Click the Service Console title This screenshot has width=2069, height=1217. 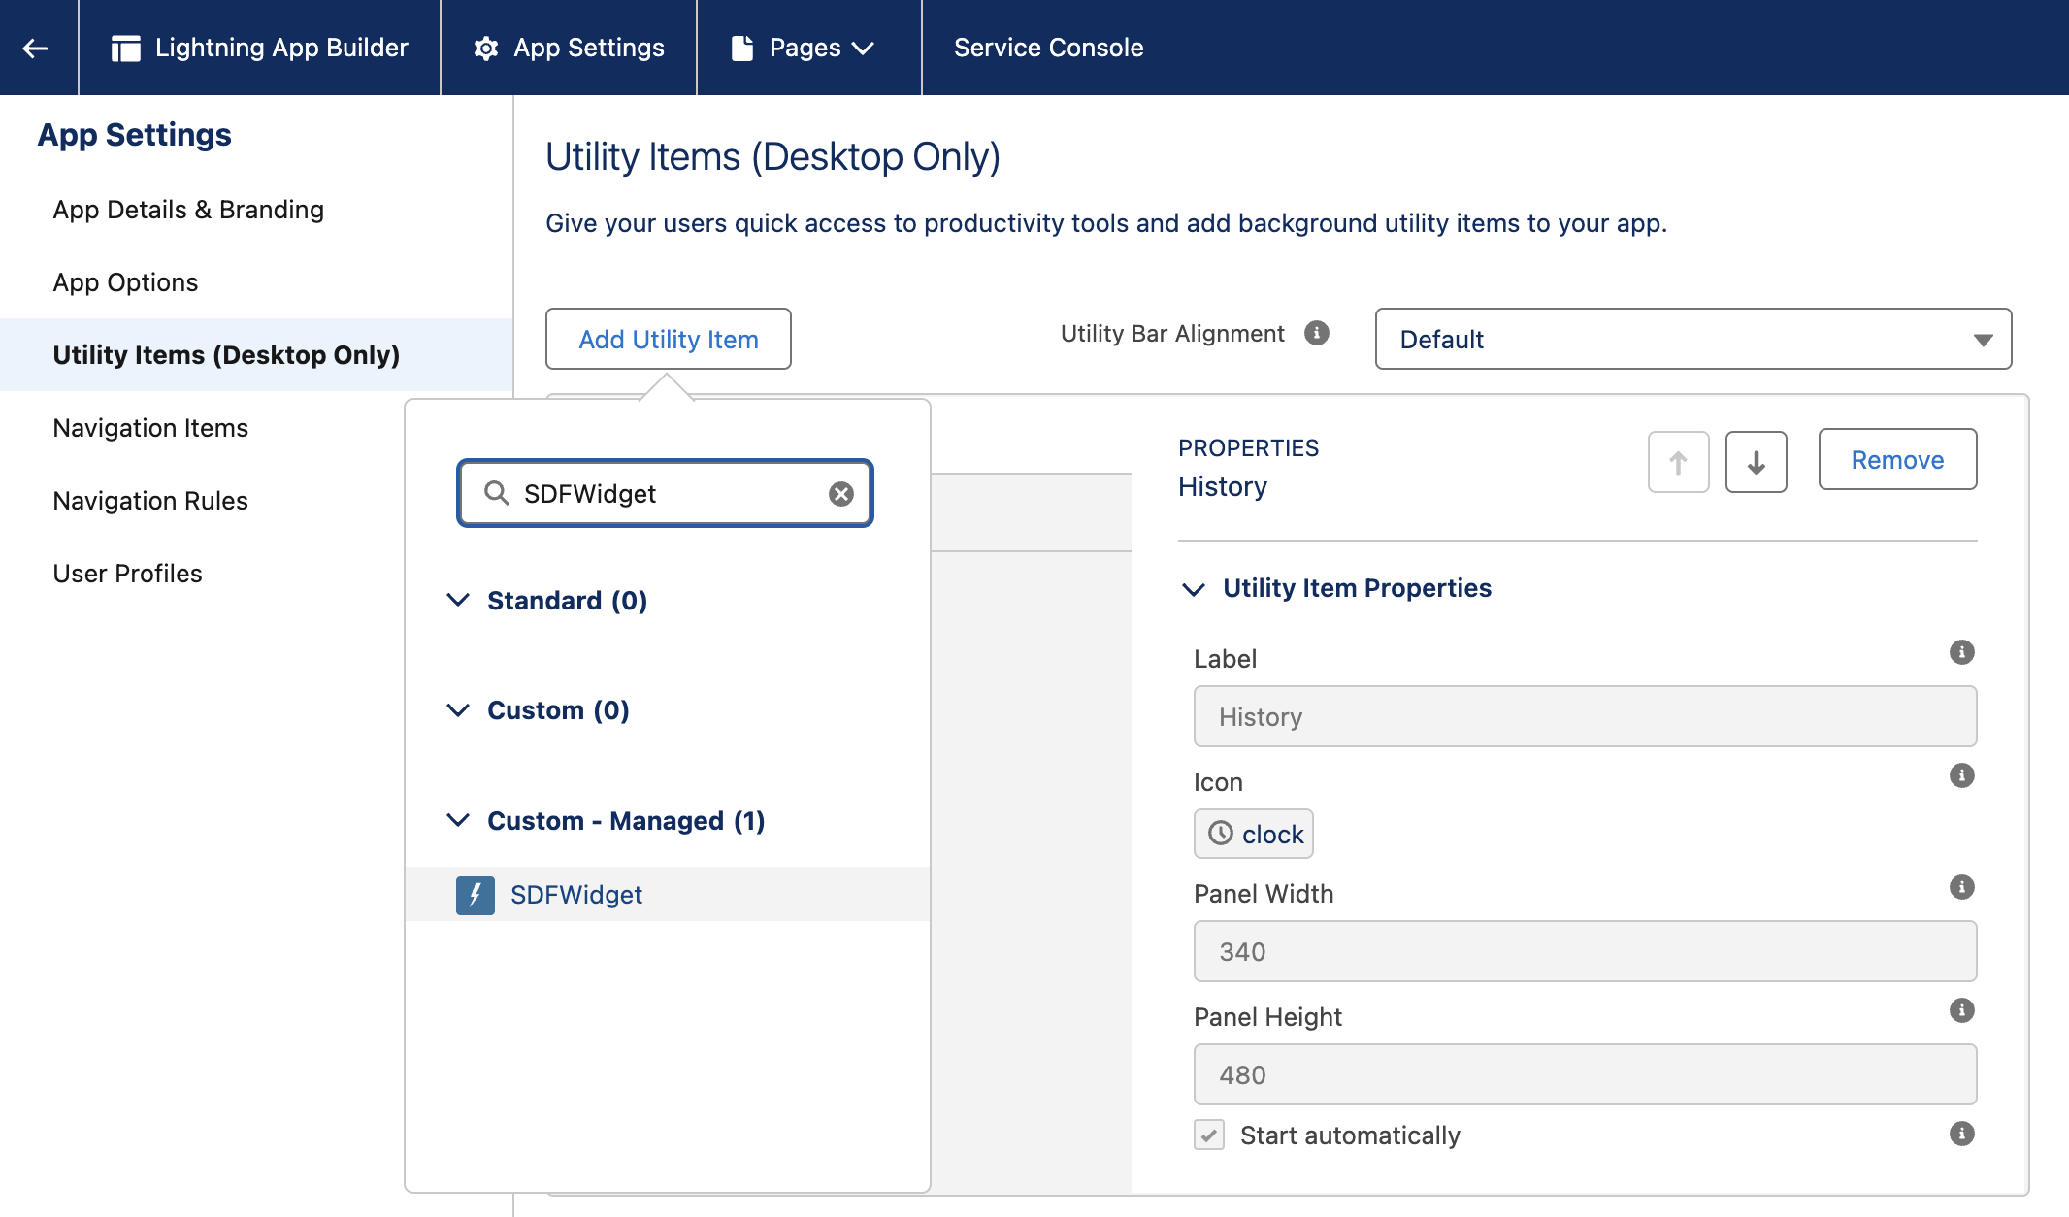[x=1048, y=48]
